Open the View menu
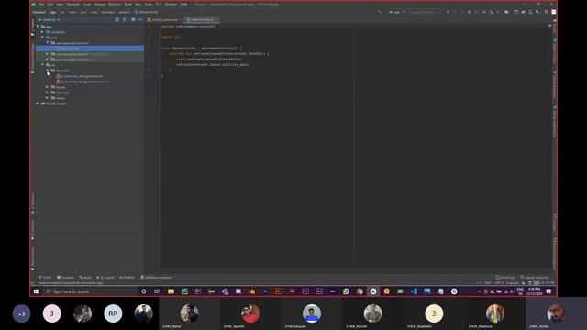Screen dimensions: 587x330 [60, 4]
